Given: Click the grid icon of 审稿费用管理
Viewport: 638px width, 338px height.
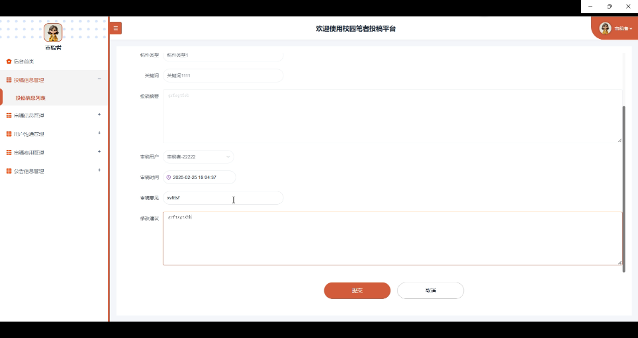Looking at the screenshot, I should click(x=9, y=152).
